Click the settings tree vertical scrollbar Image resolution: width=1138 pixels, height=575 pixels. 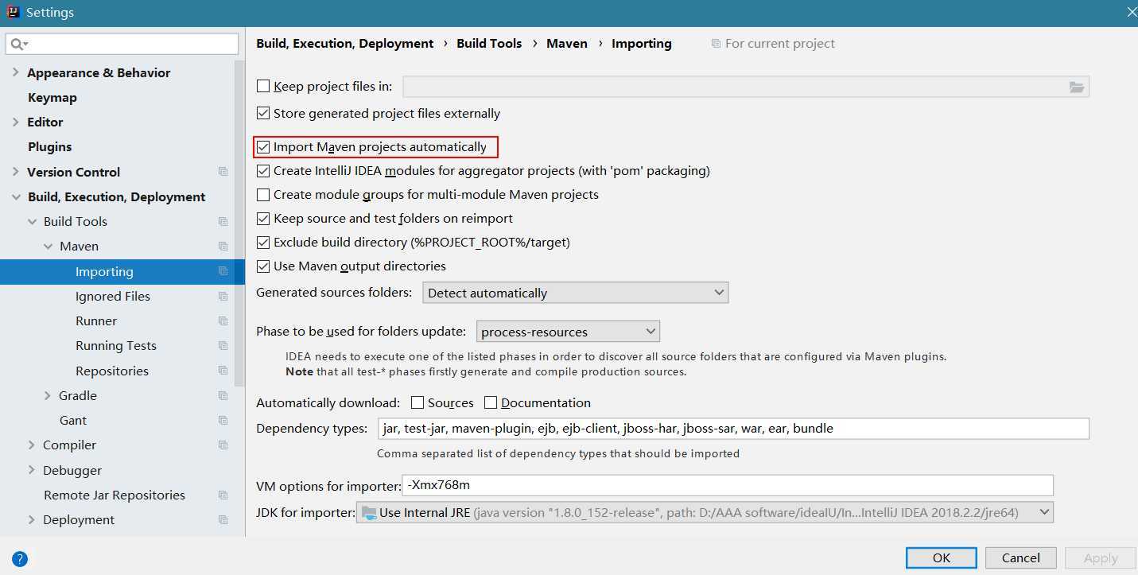(239, 223)
